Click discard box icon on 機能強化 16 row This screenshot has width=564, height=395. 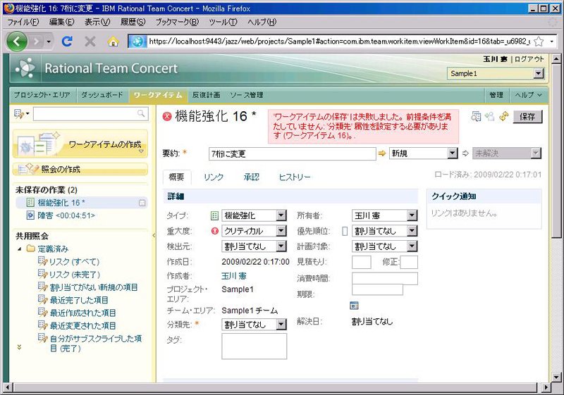(142, 203)
